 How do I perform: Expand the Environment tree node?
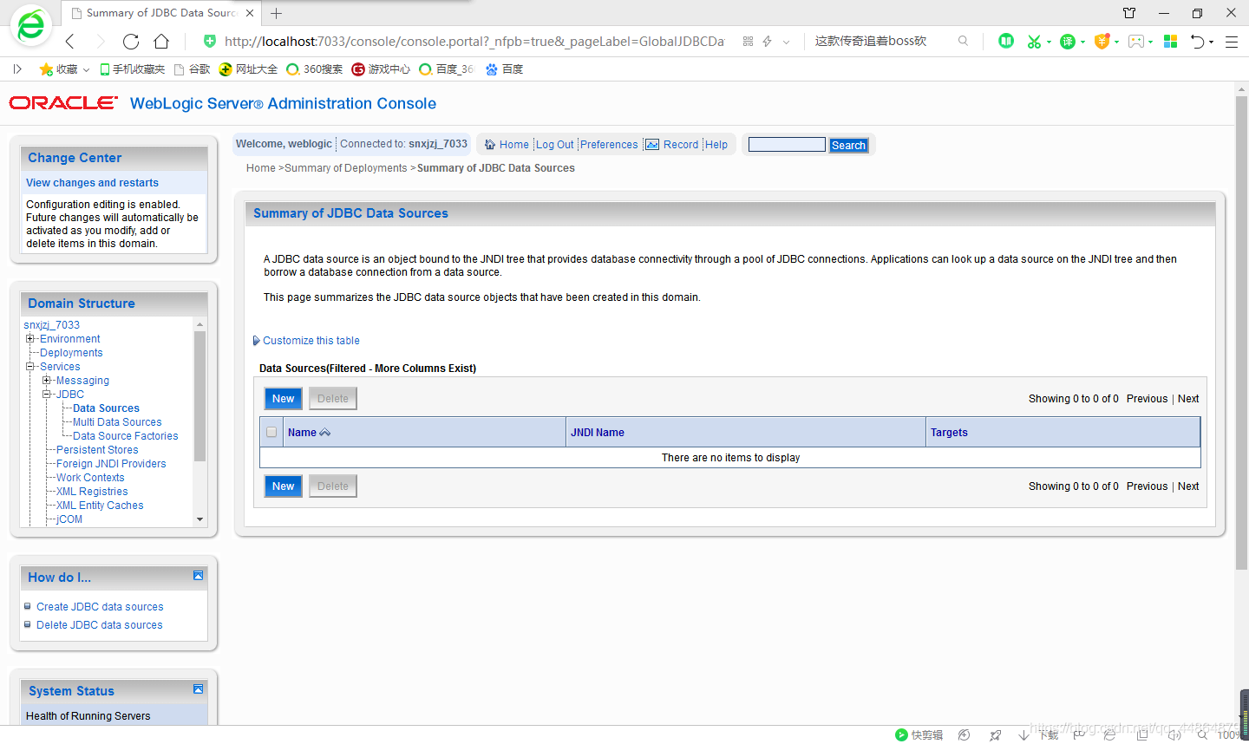pos(30,339)
